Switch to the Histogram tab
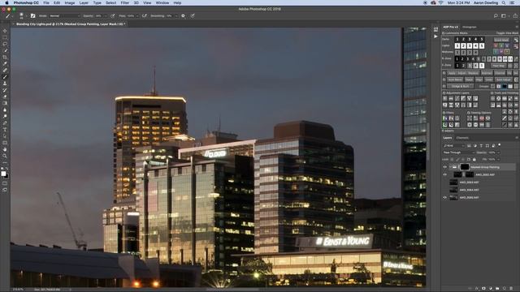 pyautogui.click(x=470, y=27)
